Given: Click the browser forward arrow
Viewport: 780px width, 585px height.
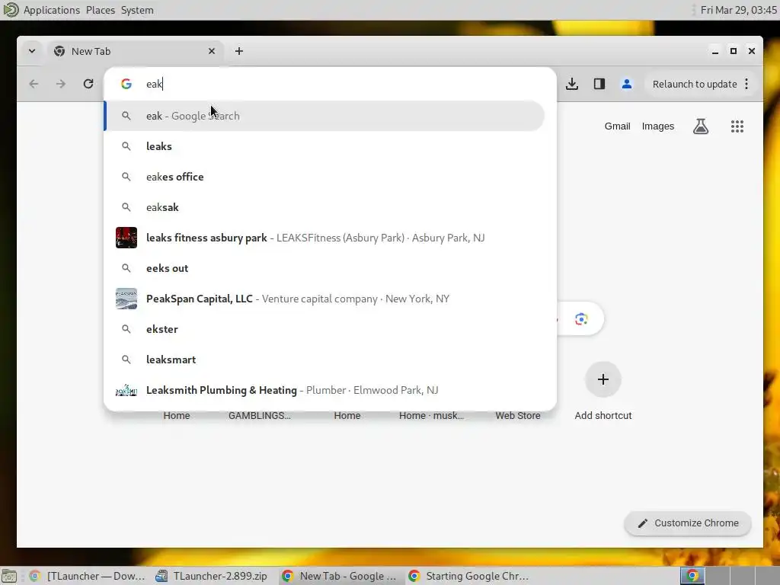Looking at the screenshot, I should tap(61, 84).
